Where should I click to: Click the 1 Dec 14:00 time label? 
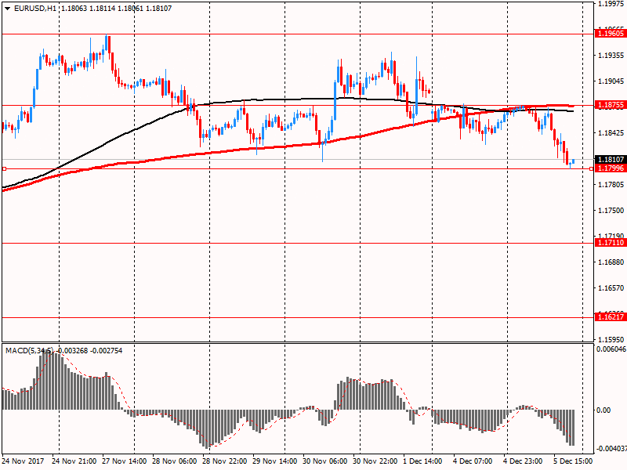click(422, 461)
